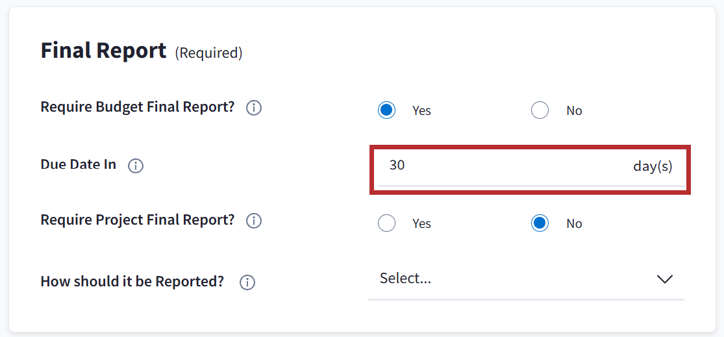Show info for Require Project Final Report

pos(254,221)
